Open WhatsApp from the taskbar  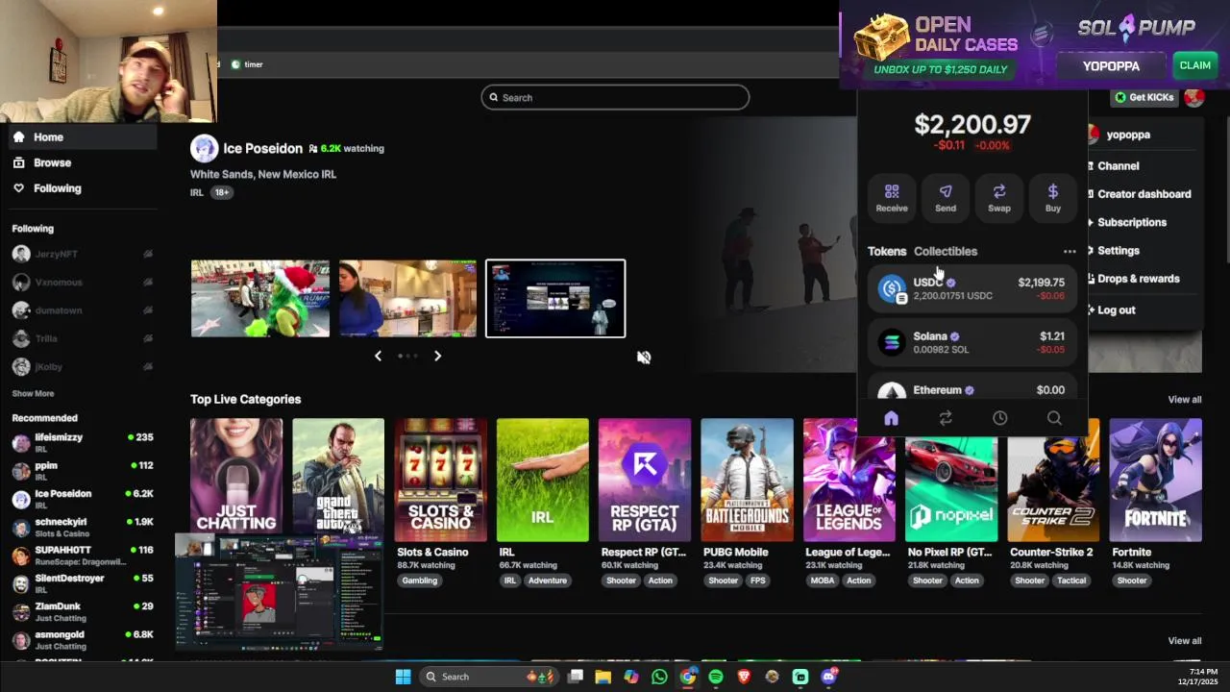(x=659, y=677)
